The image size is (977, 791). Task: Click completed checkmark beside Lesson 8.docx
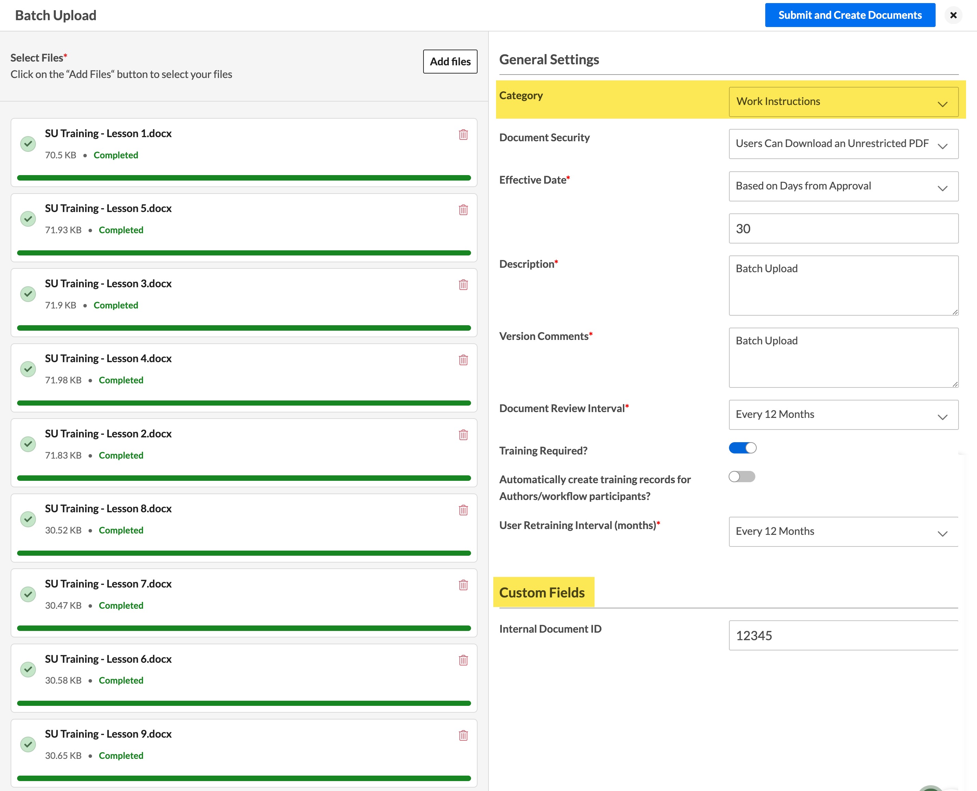point(28,519)
